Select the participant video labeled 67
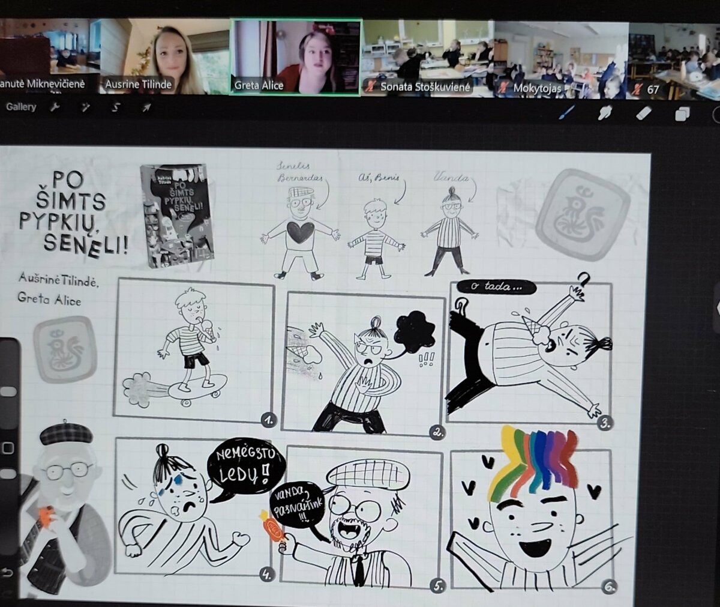 tap(673, 59)
